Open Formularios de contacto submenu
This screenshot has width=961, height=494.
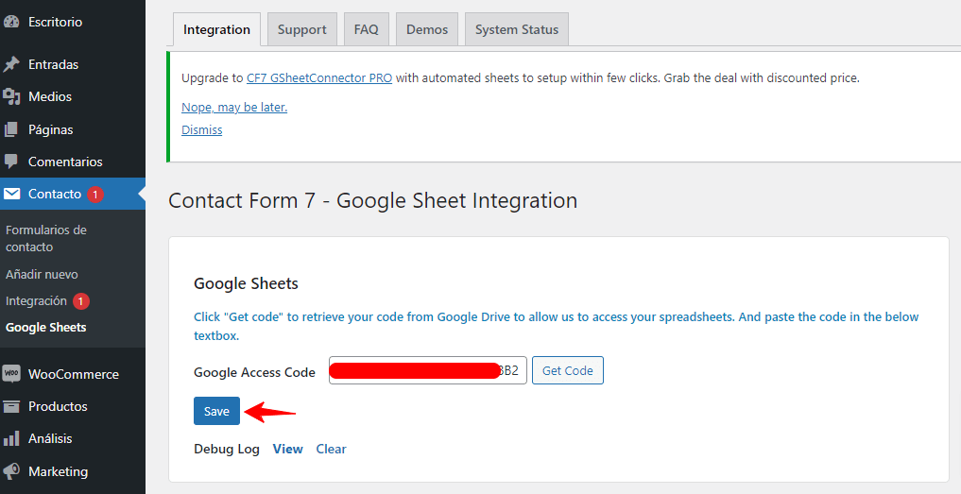point(46,238)
